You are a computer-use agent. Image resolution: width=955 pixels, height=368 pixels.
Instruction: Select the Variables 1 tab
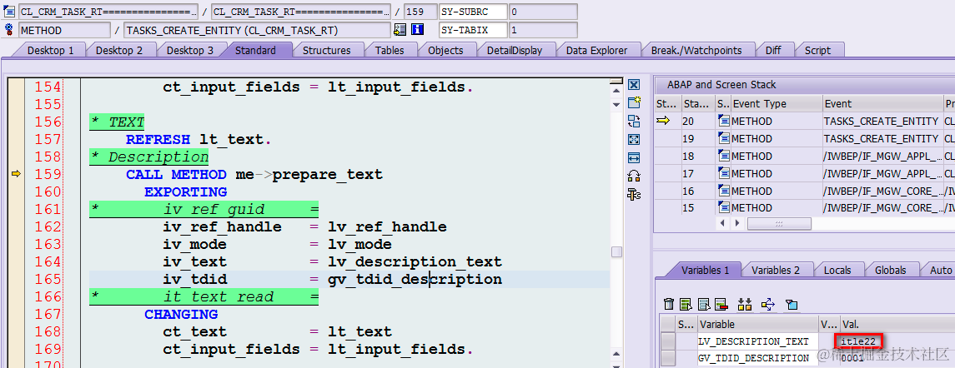point(705,270)
